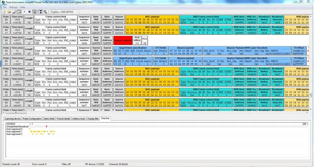314x167 pixels.
Task: Click packet 18 RSSI value field
Action: pyautogui.click(x=137, y=40)
